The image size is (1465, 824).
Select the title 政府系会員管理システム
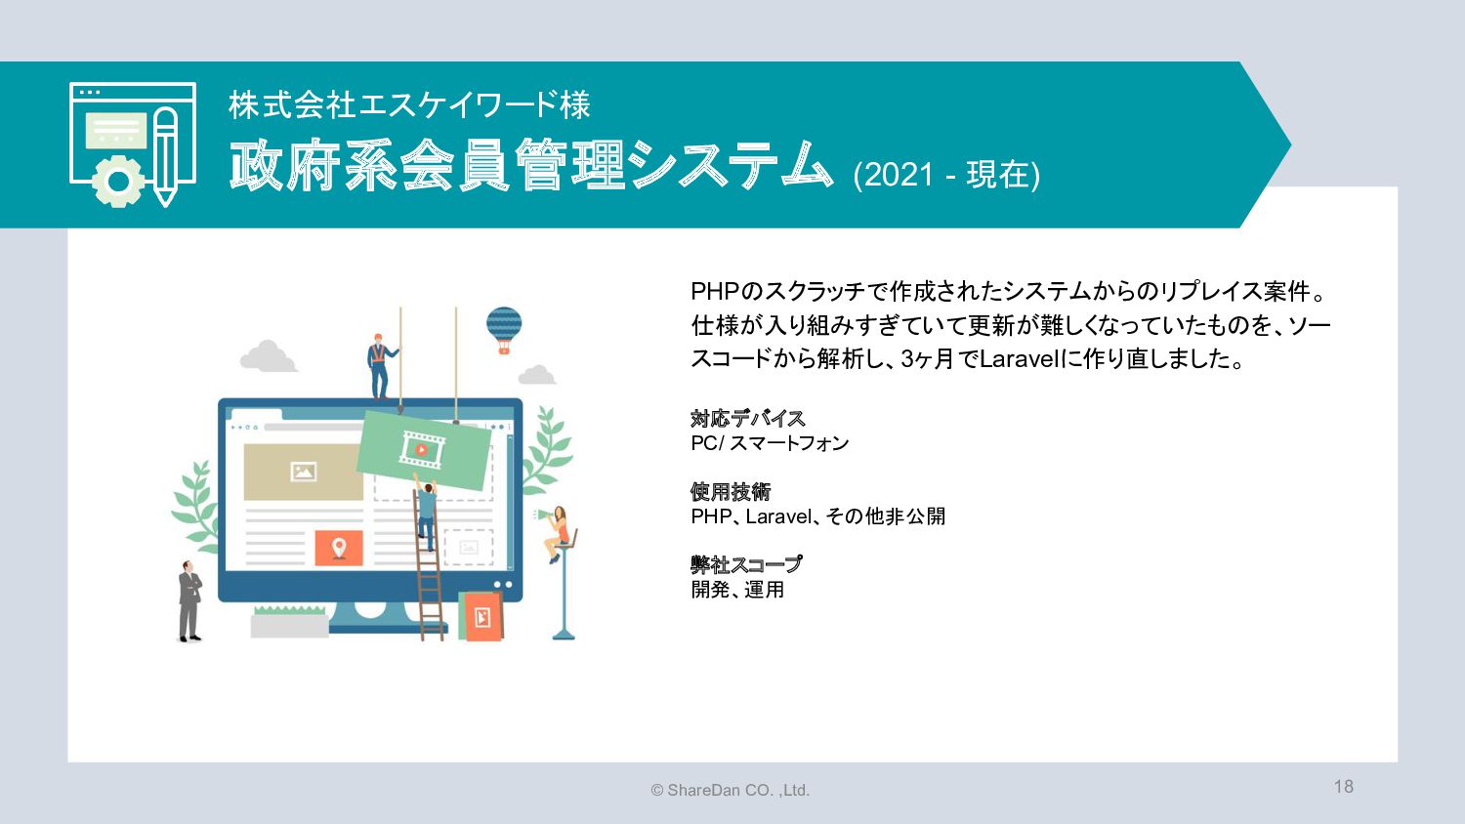532,165
